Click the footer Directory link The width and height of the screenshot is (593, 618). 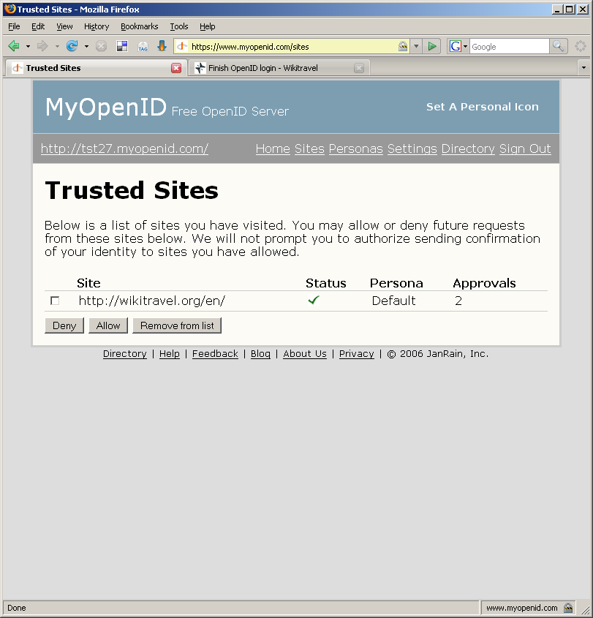pyautogui.click(x=125, y=353)
